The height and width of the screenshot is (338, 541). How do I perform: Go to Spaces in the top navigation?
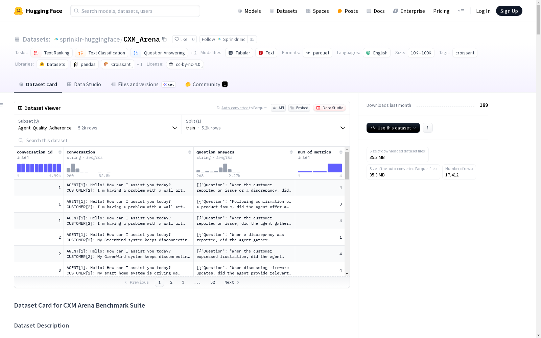tap(317, 11)
